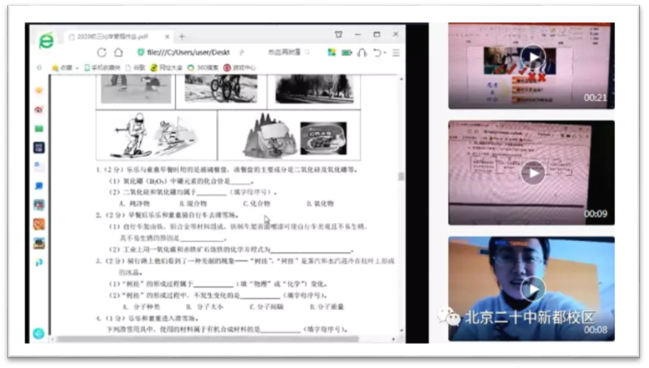
Task: Click the PDF vertical scrollbar thumb
Action: pos(401,177)
